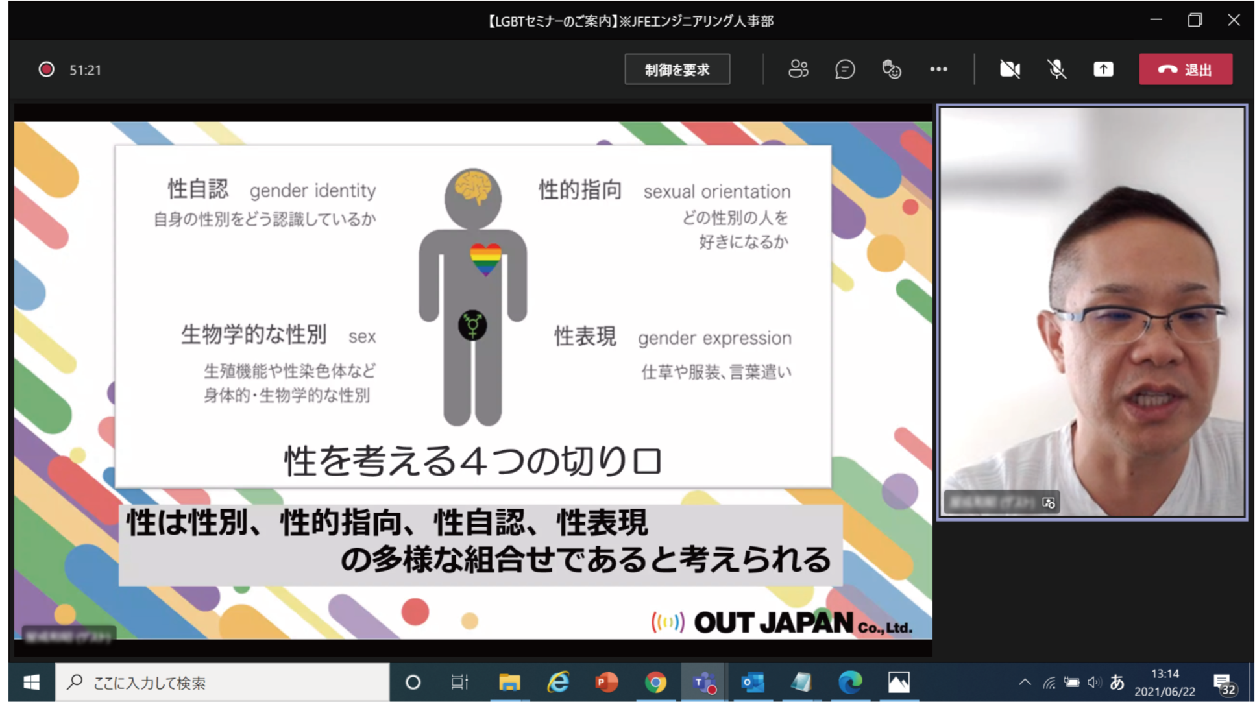This screenshot has height=702, width=1255.
Task: Open Outlook from the taskbar
Action: click(753, 683)
